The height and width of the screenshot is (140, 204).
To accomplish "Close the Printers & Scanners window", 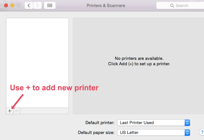I will point(6,5).
